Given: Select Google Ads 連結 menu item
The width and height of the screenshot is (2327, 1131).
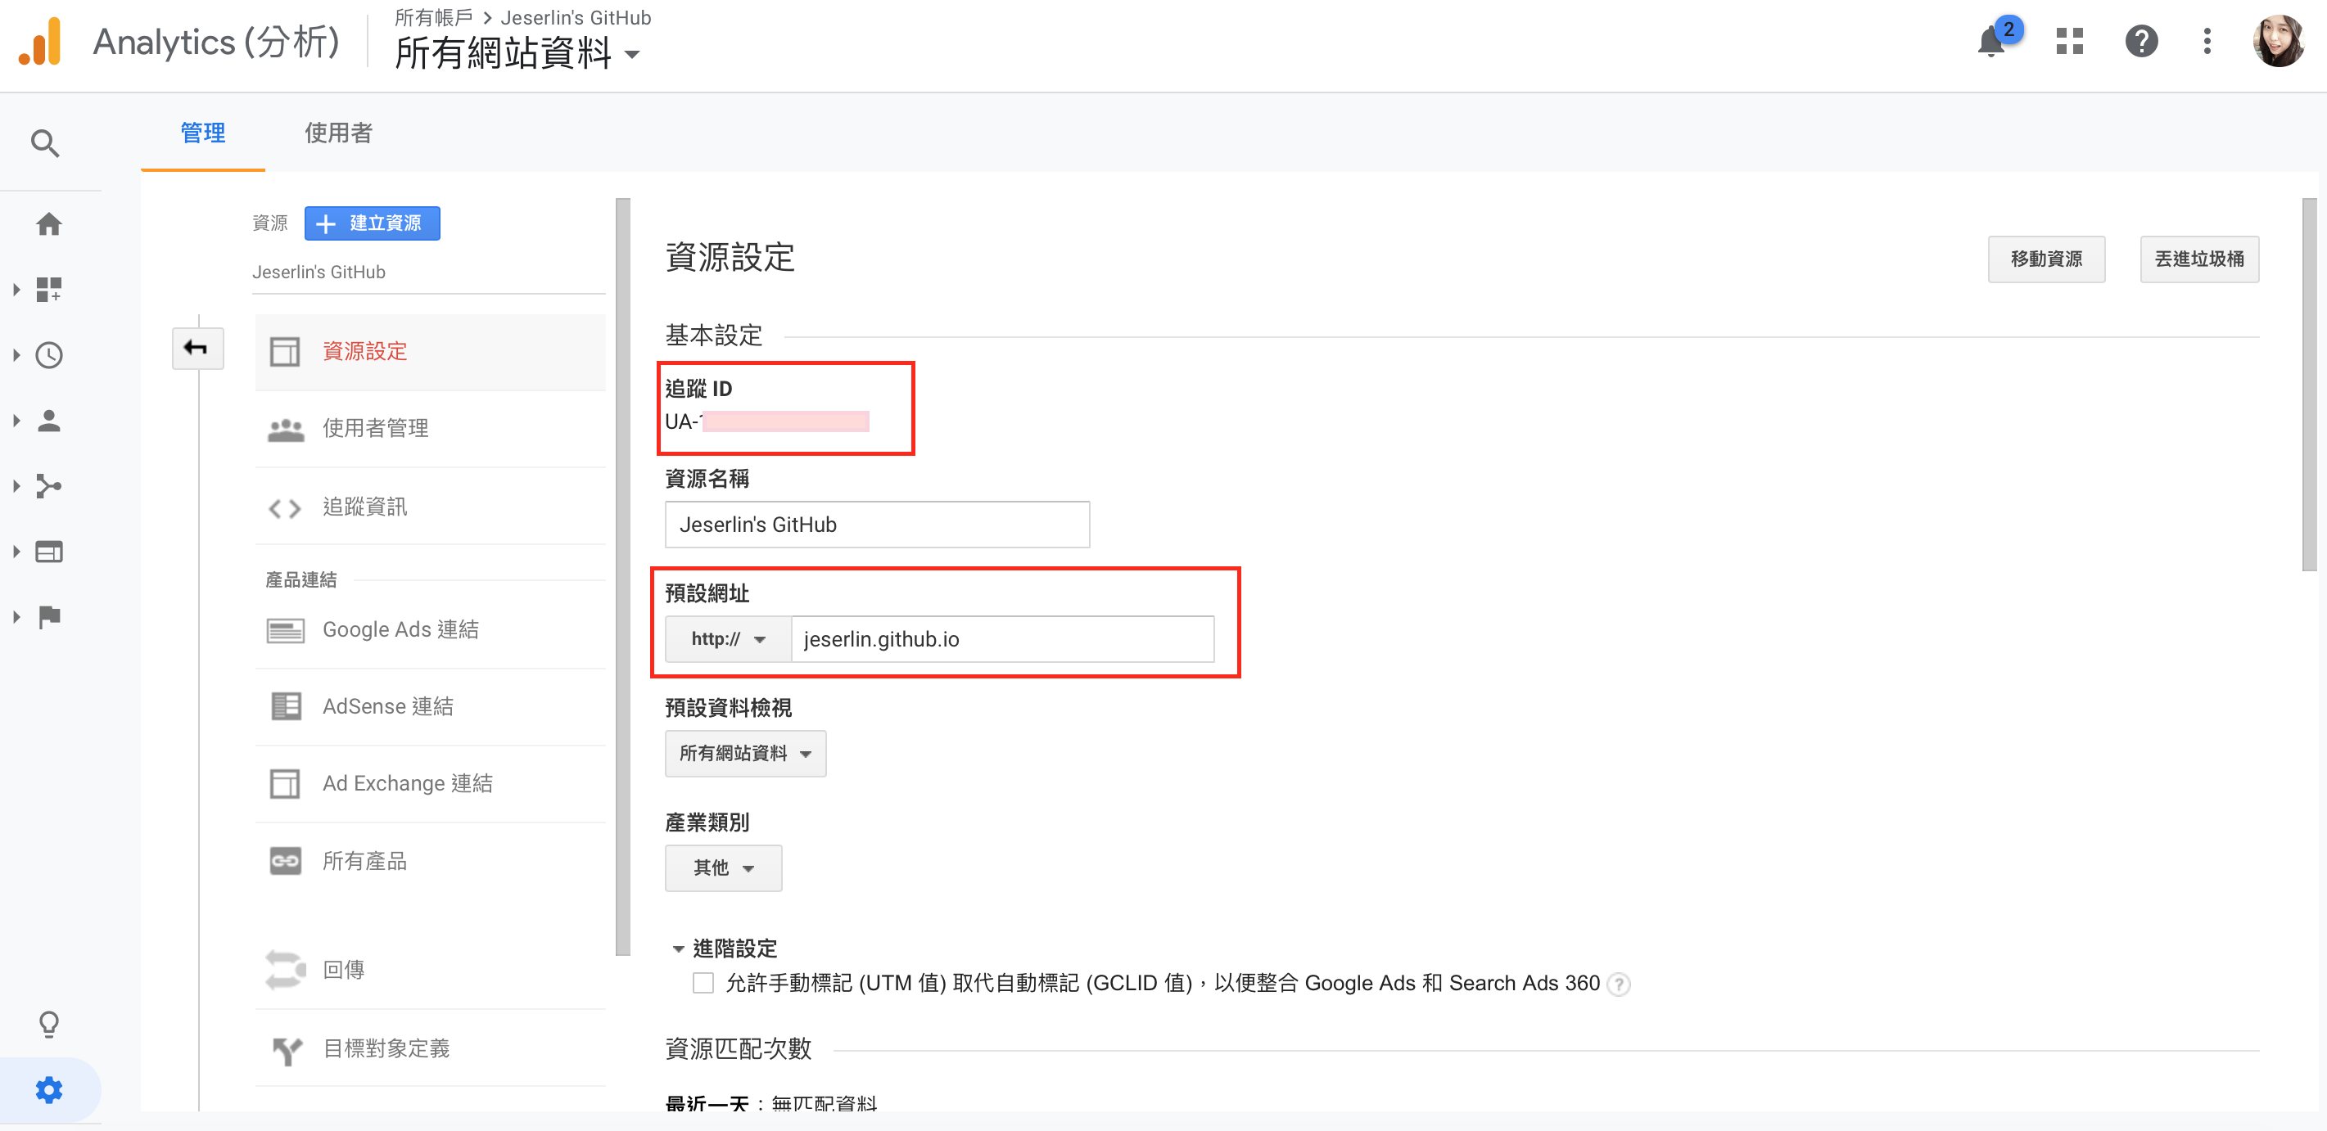Looking at the screenshot, I should [431, 630].
